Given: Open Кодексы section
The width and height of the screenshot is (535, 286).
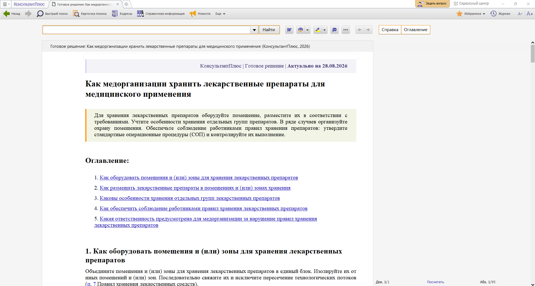Looking at the screenshot, I should 122,14.
